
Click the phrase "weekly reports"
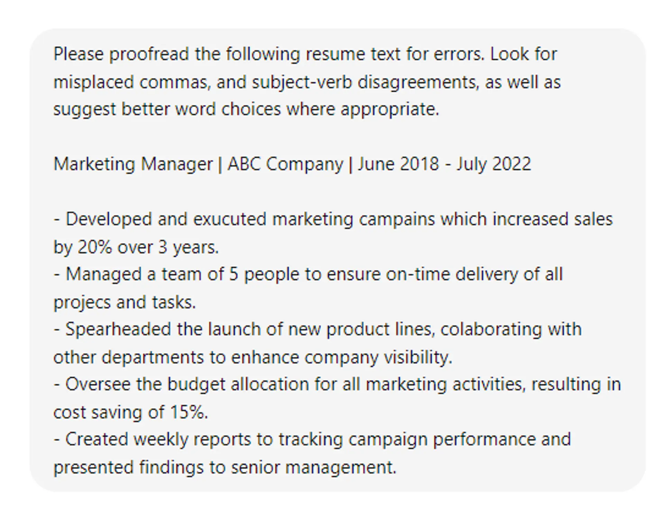[x=192, y=439]
